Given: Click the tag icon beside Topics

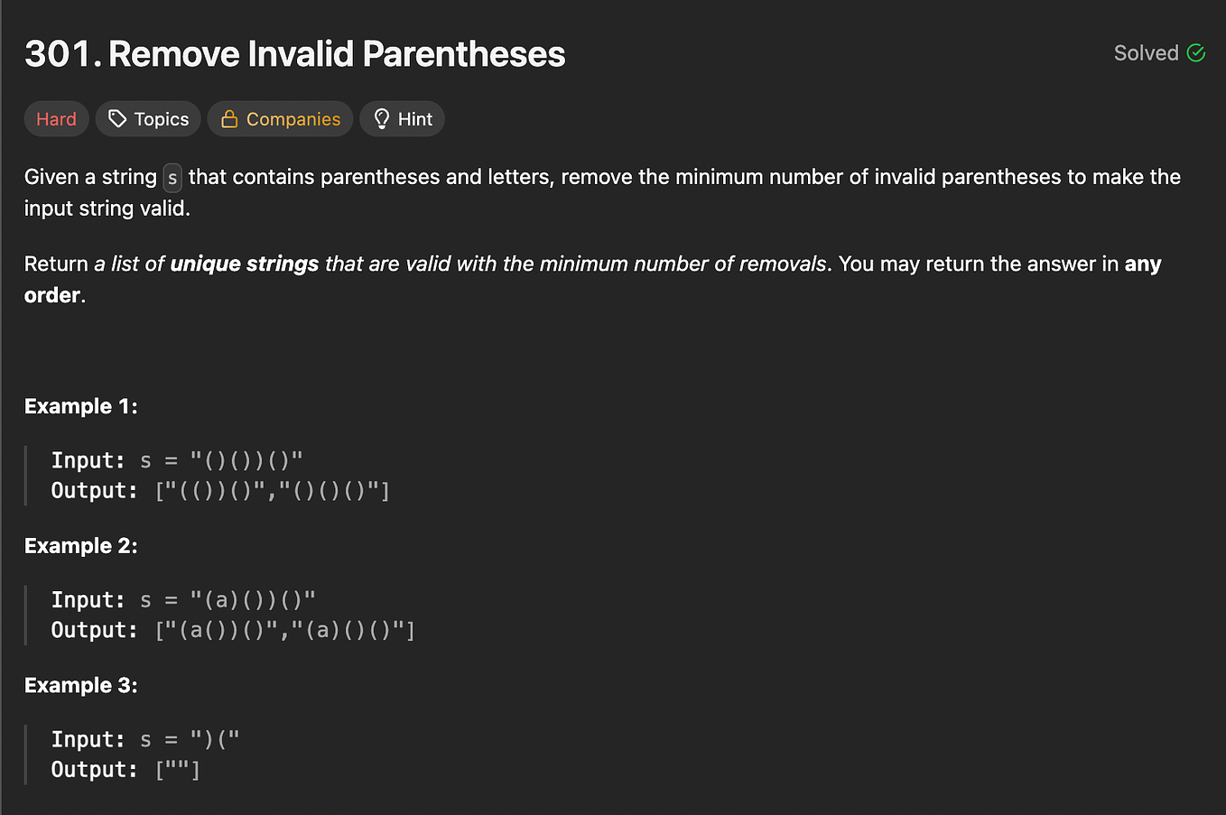Looking at the screenshot, I should click(117, 119).
